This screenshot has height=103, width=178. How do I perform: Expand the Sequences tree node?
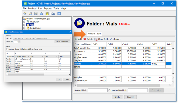[24, 28]
